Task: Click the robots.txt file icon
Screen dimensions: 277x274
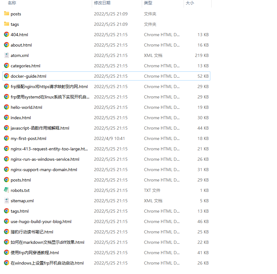Action: click(7, 190)
